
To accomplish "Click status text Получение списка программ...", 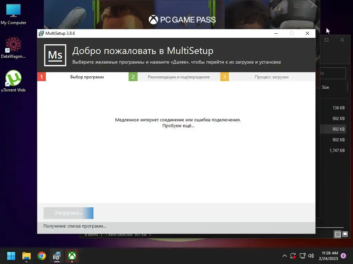I will coord(75,226).
